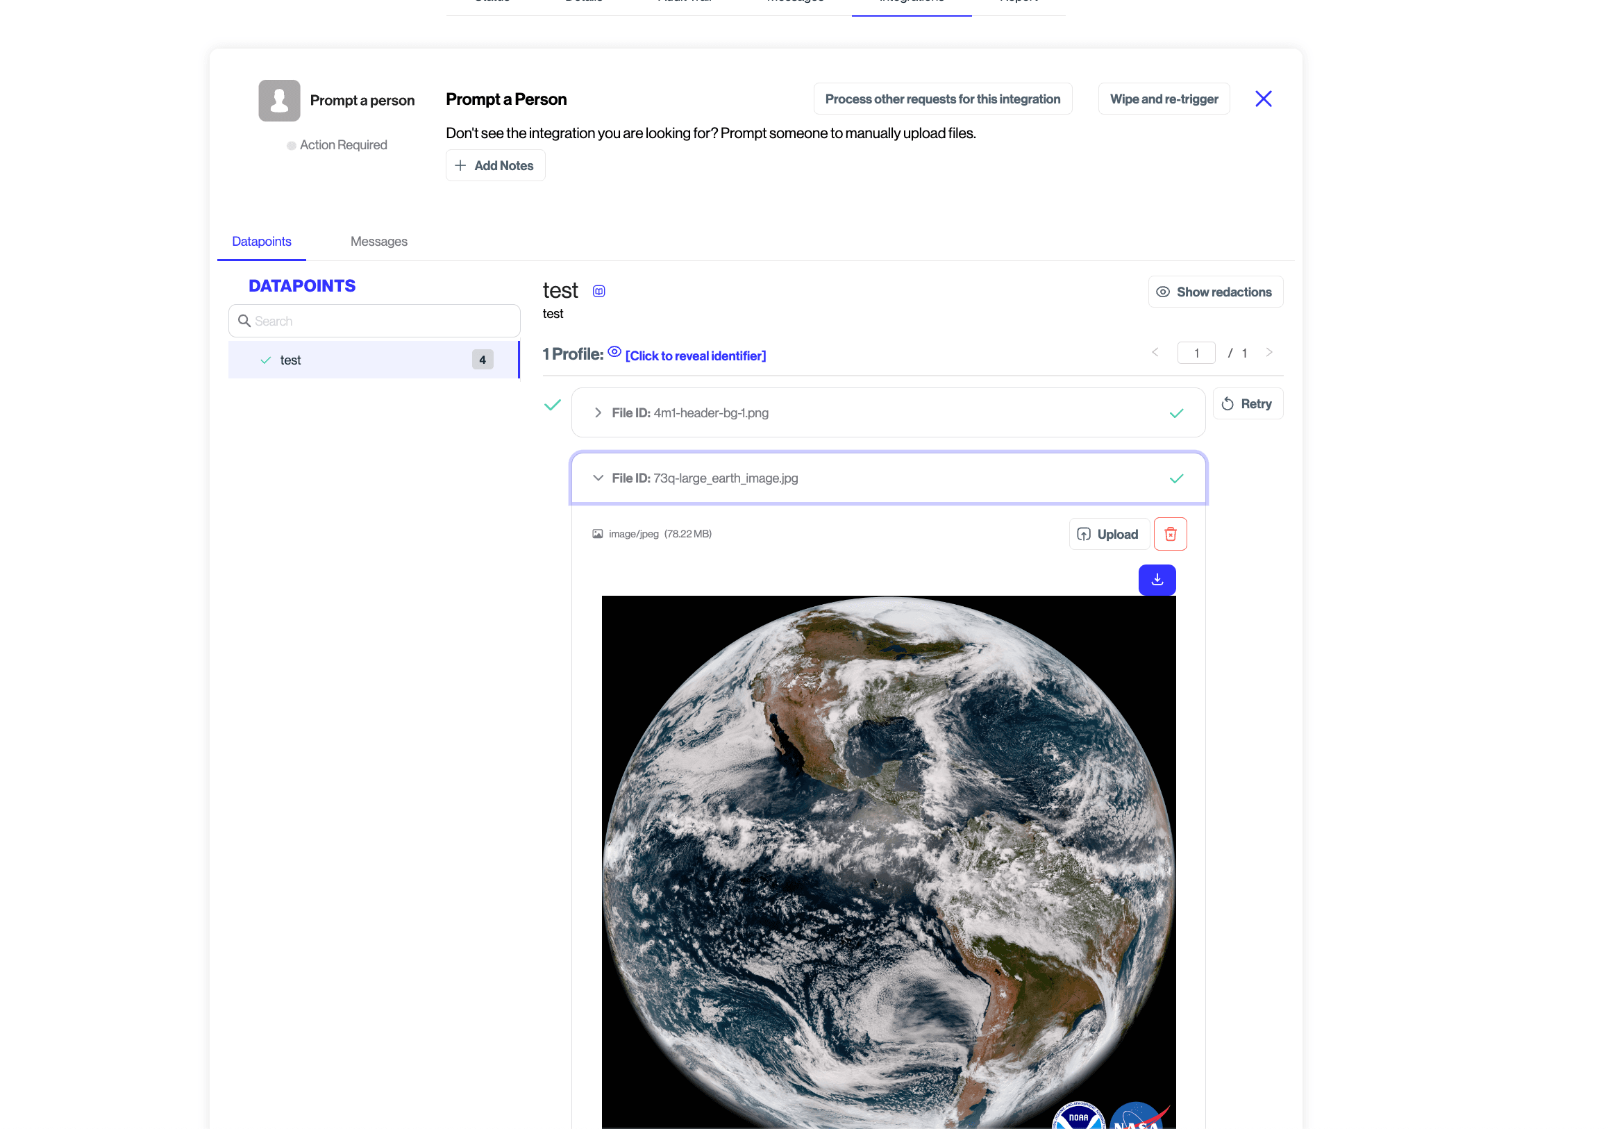
Task: Upload a replacement file
Action: pyautogui.click(x=1108, y=534)
